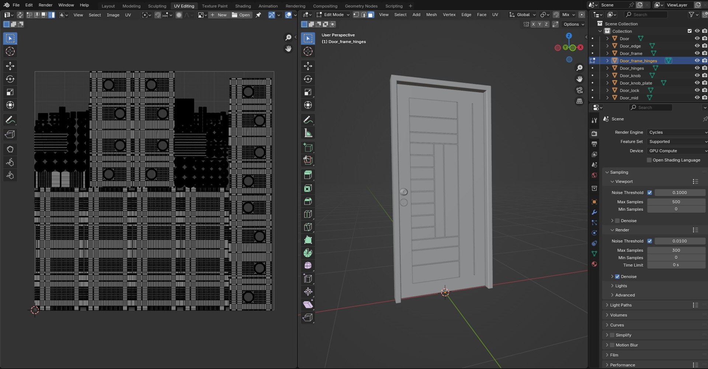Select the Loop Cut tool

tap(308, 214)
